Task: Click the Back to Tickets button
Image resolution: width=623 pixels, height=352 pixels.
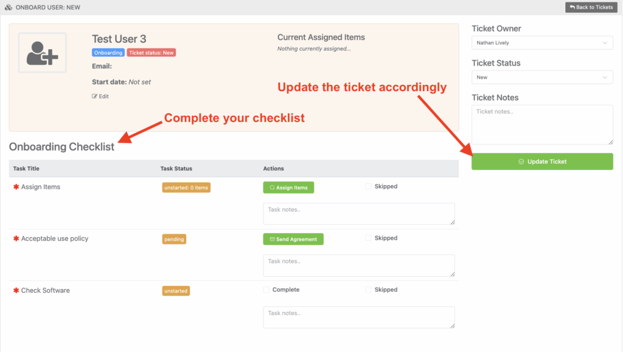Action: coord(590,7)
